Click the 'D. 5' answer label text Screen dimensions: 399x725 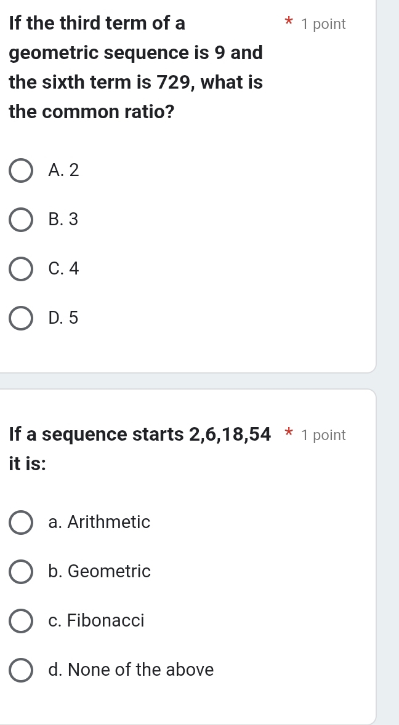63,318
